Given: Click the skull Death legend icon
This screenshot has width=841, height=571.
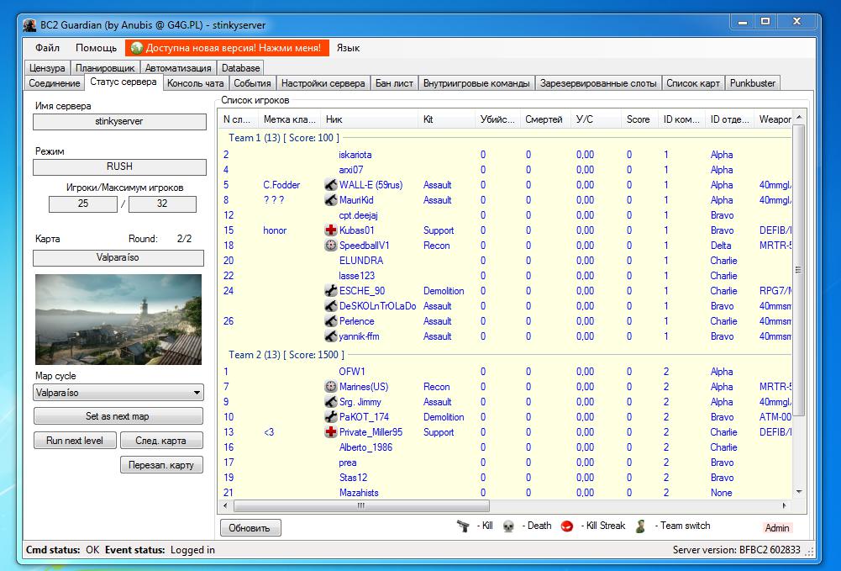Looking at the screenshot, I should [x=508, y=526].
